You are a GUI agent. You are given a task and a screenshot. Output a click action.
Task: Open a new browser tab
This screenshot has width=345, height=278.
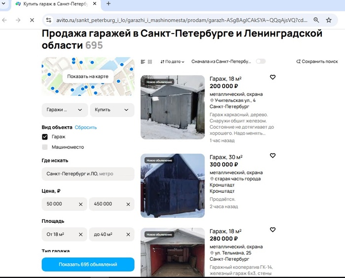[x=108, y=4]
